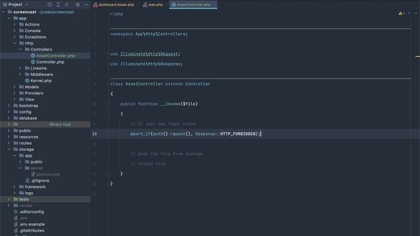The height and width of the screenshot is (236, 420).
Task: Click the select opened file target icon
Action: pyautogui.click(x=50, y=5)
